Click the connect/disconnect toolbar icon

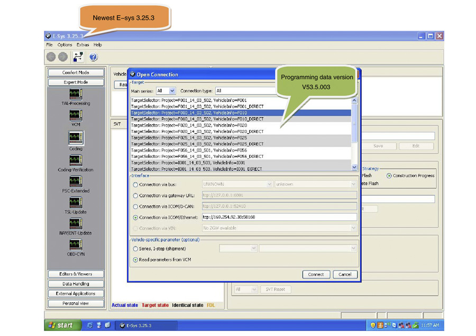click(x=78, y=57)
